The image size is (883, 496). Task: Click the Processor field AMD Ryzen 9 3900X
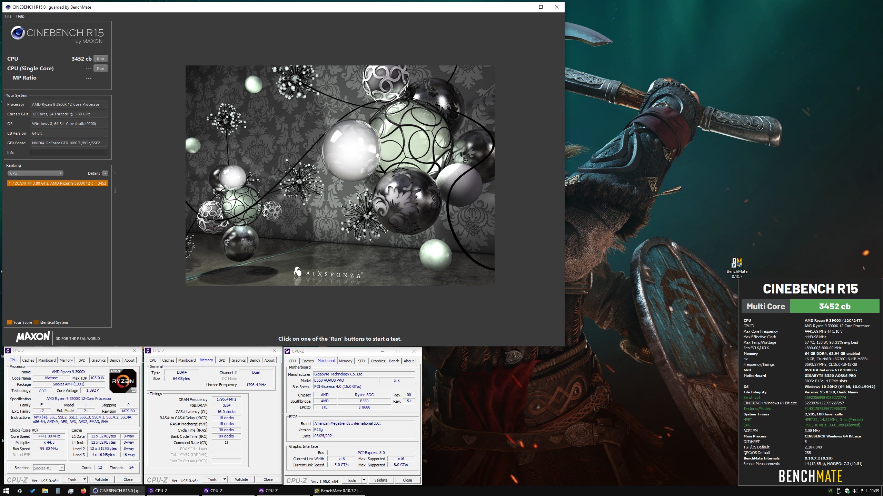click(69, 104)
